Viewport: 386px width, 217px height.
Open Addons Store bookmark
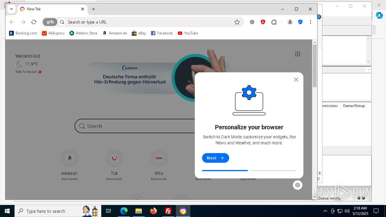tap(84, 33)
